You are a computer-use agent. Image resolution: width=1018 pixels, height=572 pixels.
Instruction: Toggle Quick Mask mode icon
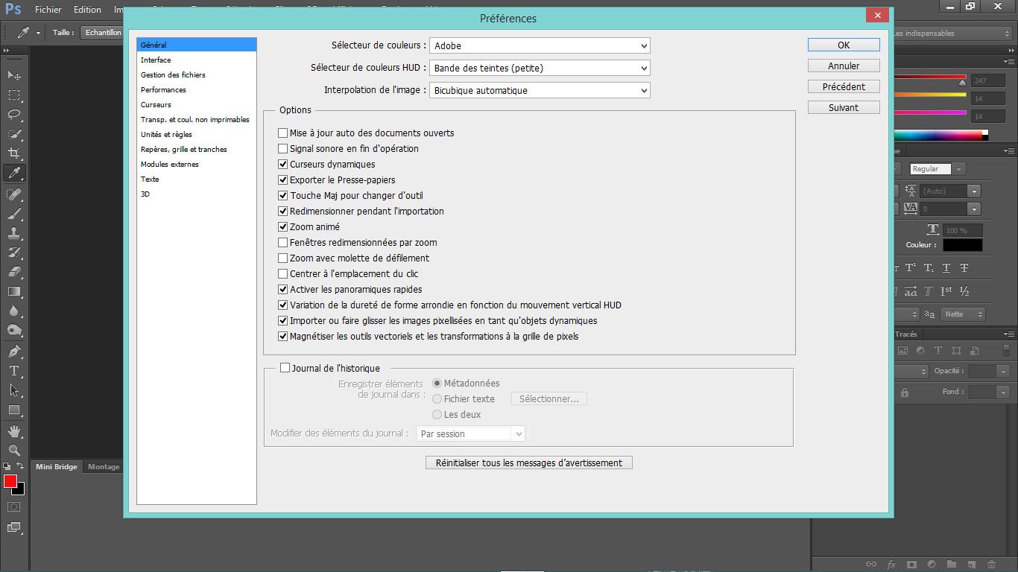click(x=14, y=506)
